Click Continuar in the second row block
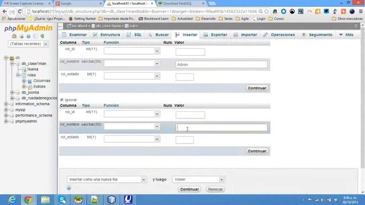This screenshot has width=365, height=205. click(x=257, y=151)
